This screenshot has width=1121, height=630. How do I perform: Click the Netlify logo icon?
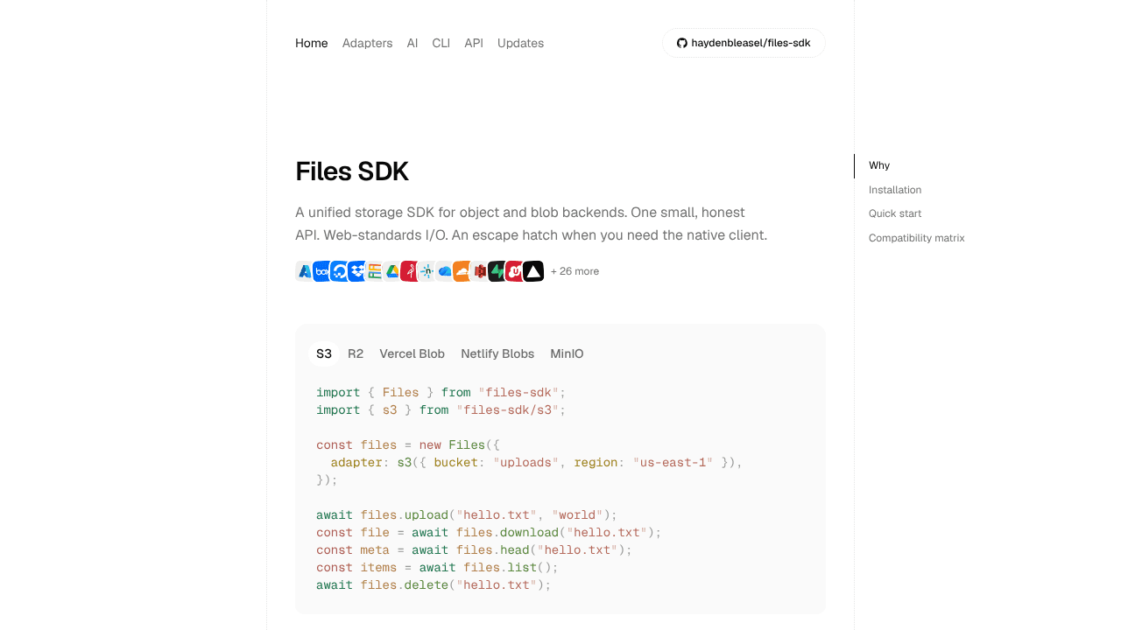(427, 271)
